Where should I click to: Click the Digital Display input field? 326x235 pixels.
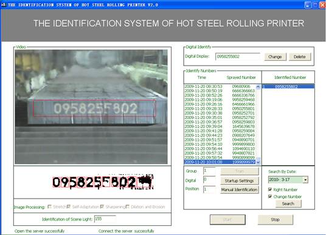click(x=238, y=56)
